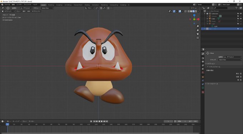
Task: Select rendered viewport shading
Action: [x=196, y=11]
